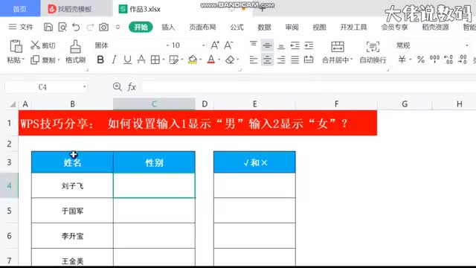Align text left

254,60
